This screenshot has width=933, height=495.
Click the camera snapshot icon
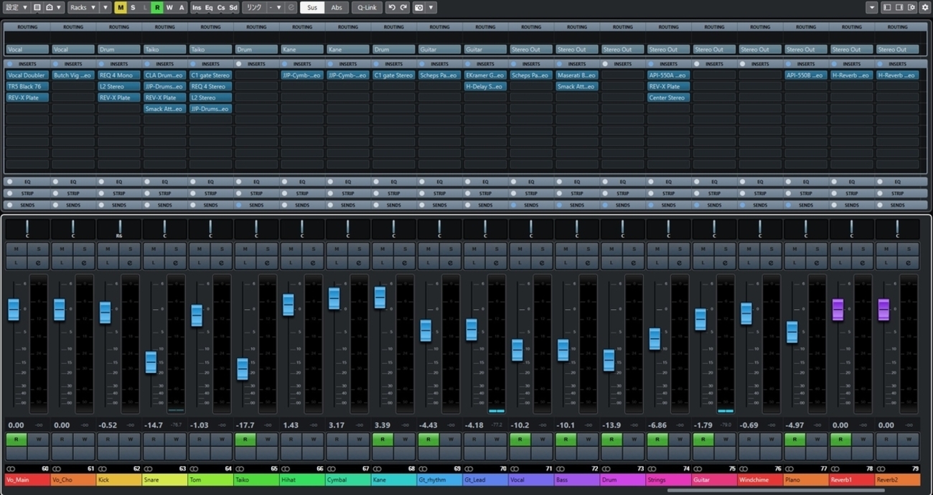[419, 8]
